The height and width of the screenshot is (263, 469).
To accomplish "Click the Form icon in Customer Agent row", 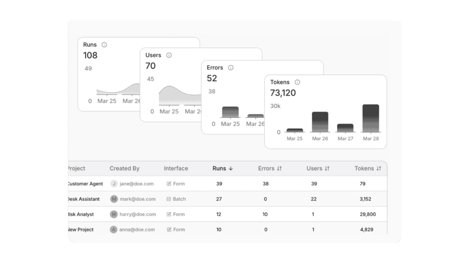I will 169,184.
